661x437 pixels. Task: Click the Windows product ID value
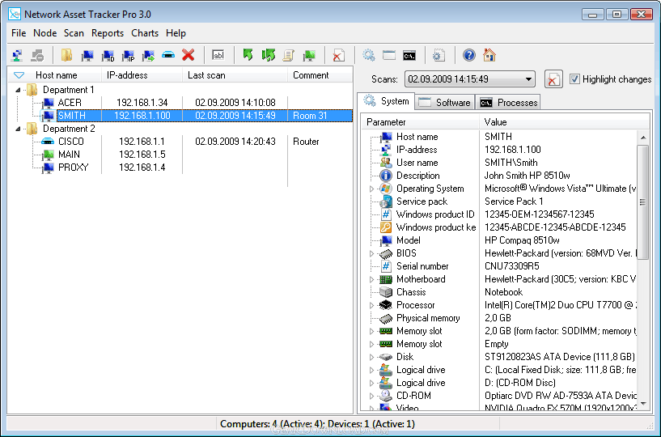[x=539, y=214]
